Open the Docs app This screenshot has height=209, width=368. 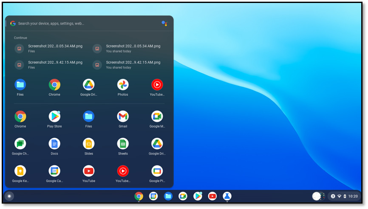[x=54, y=147]
